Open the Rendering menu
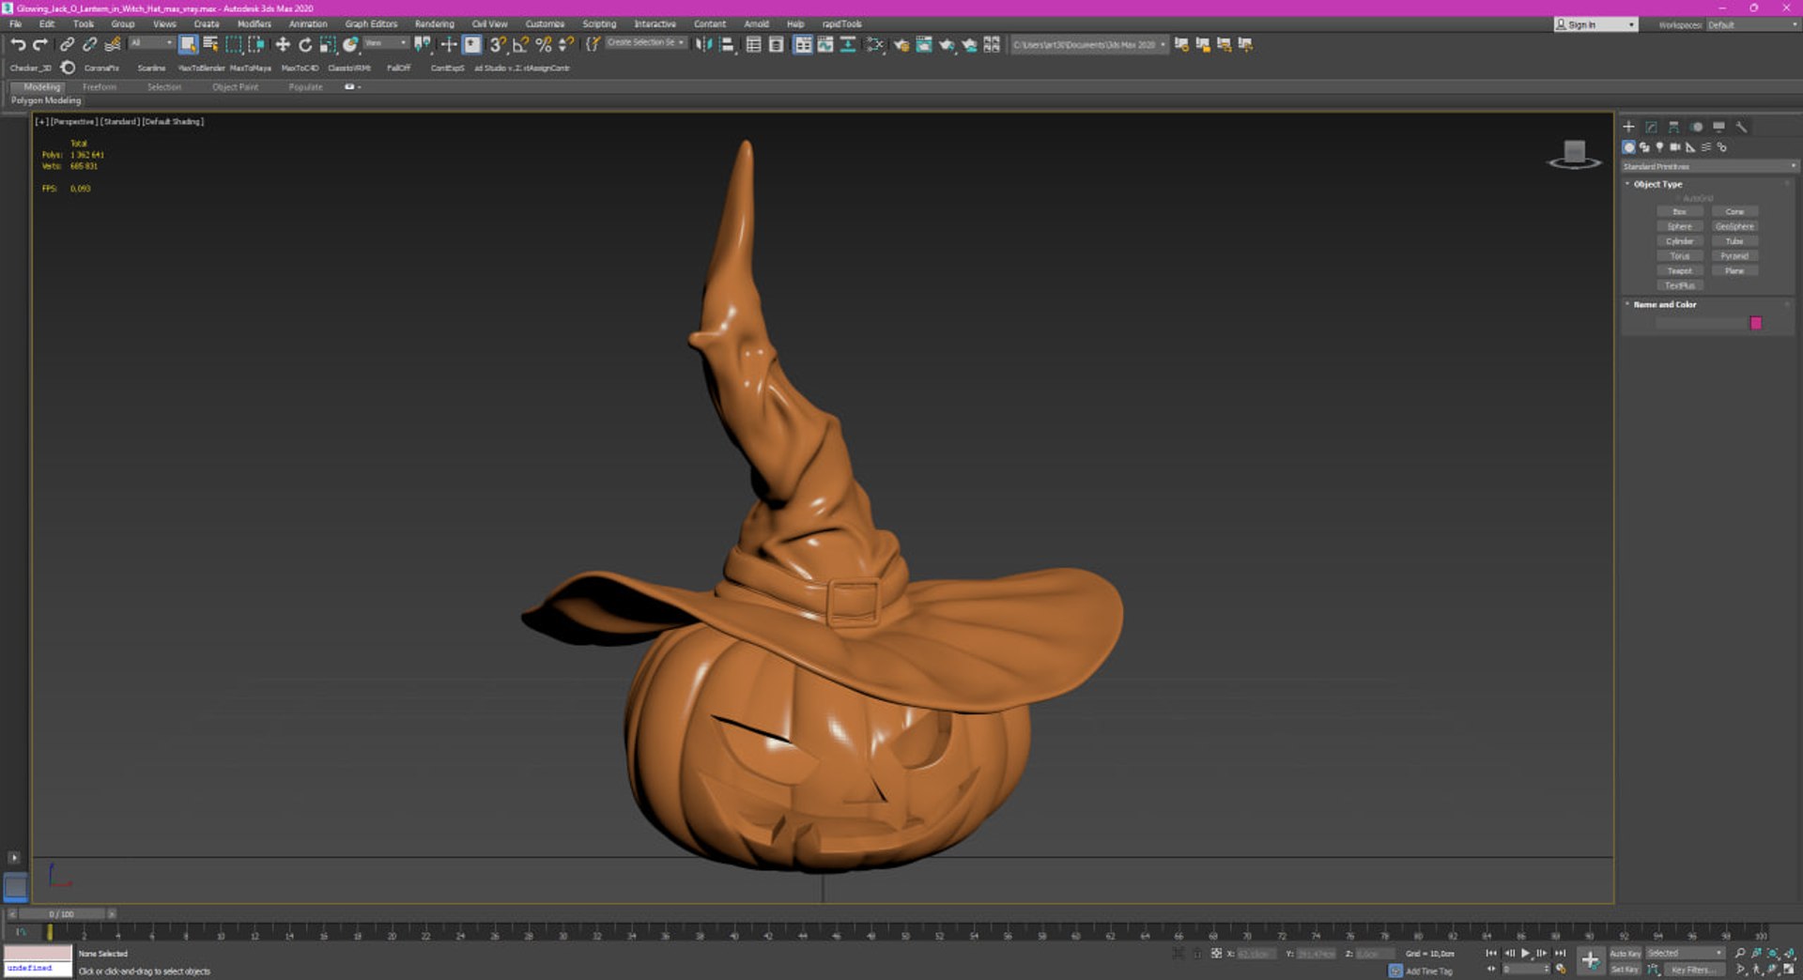Screen dimensions: 1803x980 (x=434, y=24)
